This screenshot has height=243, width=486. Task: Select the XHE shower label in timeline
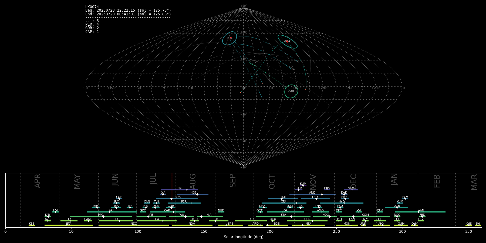(x=468, y=224)
